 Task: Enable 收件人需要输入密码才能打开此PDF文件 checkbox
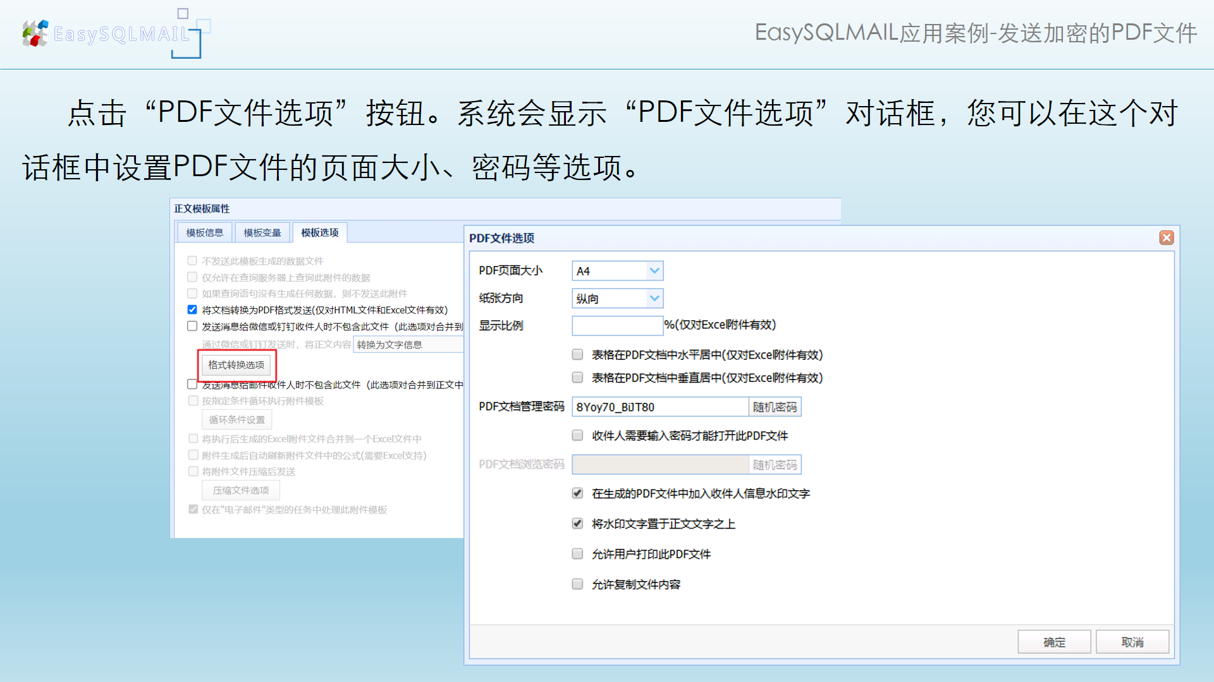(577, 435)
